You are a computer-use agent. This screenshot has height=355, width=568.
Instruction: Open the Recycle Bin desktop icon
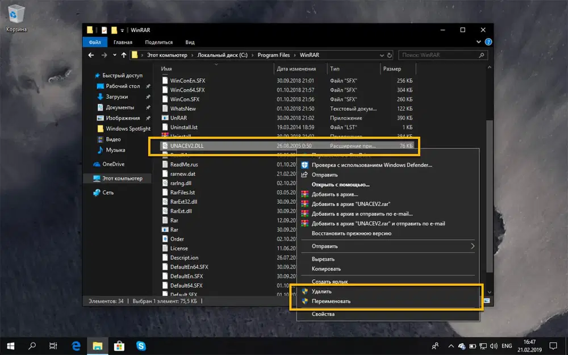(16, 15)
